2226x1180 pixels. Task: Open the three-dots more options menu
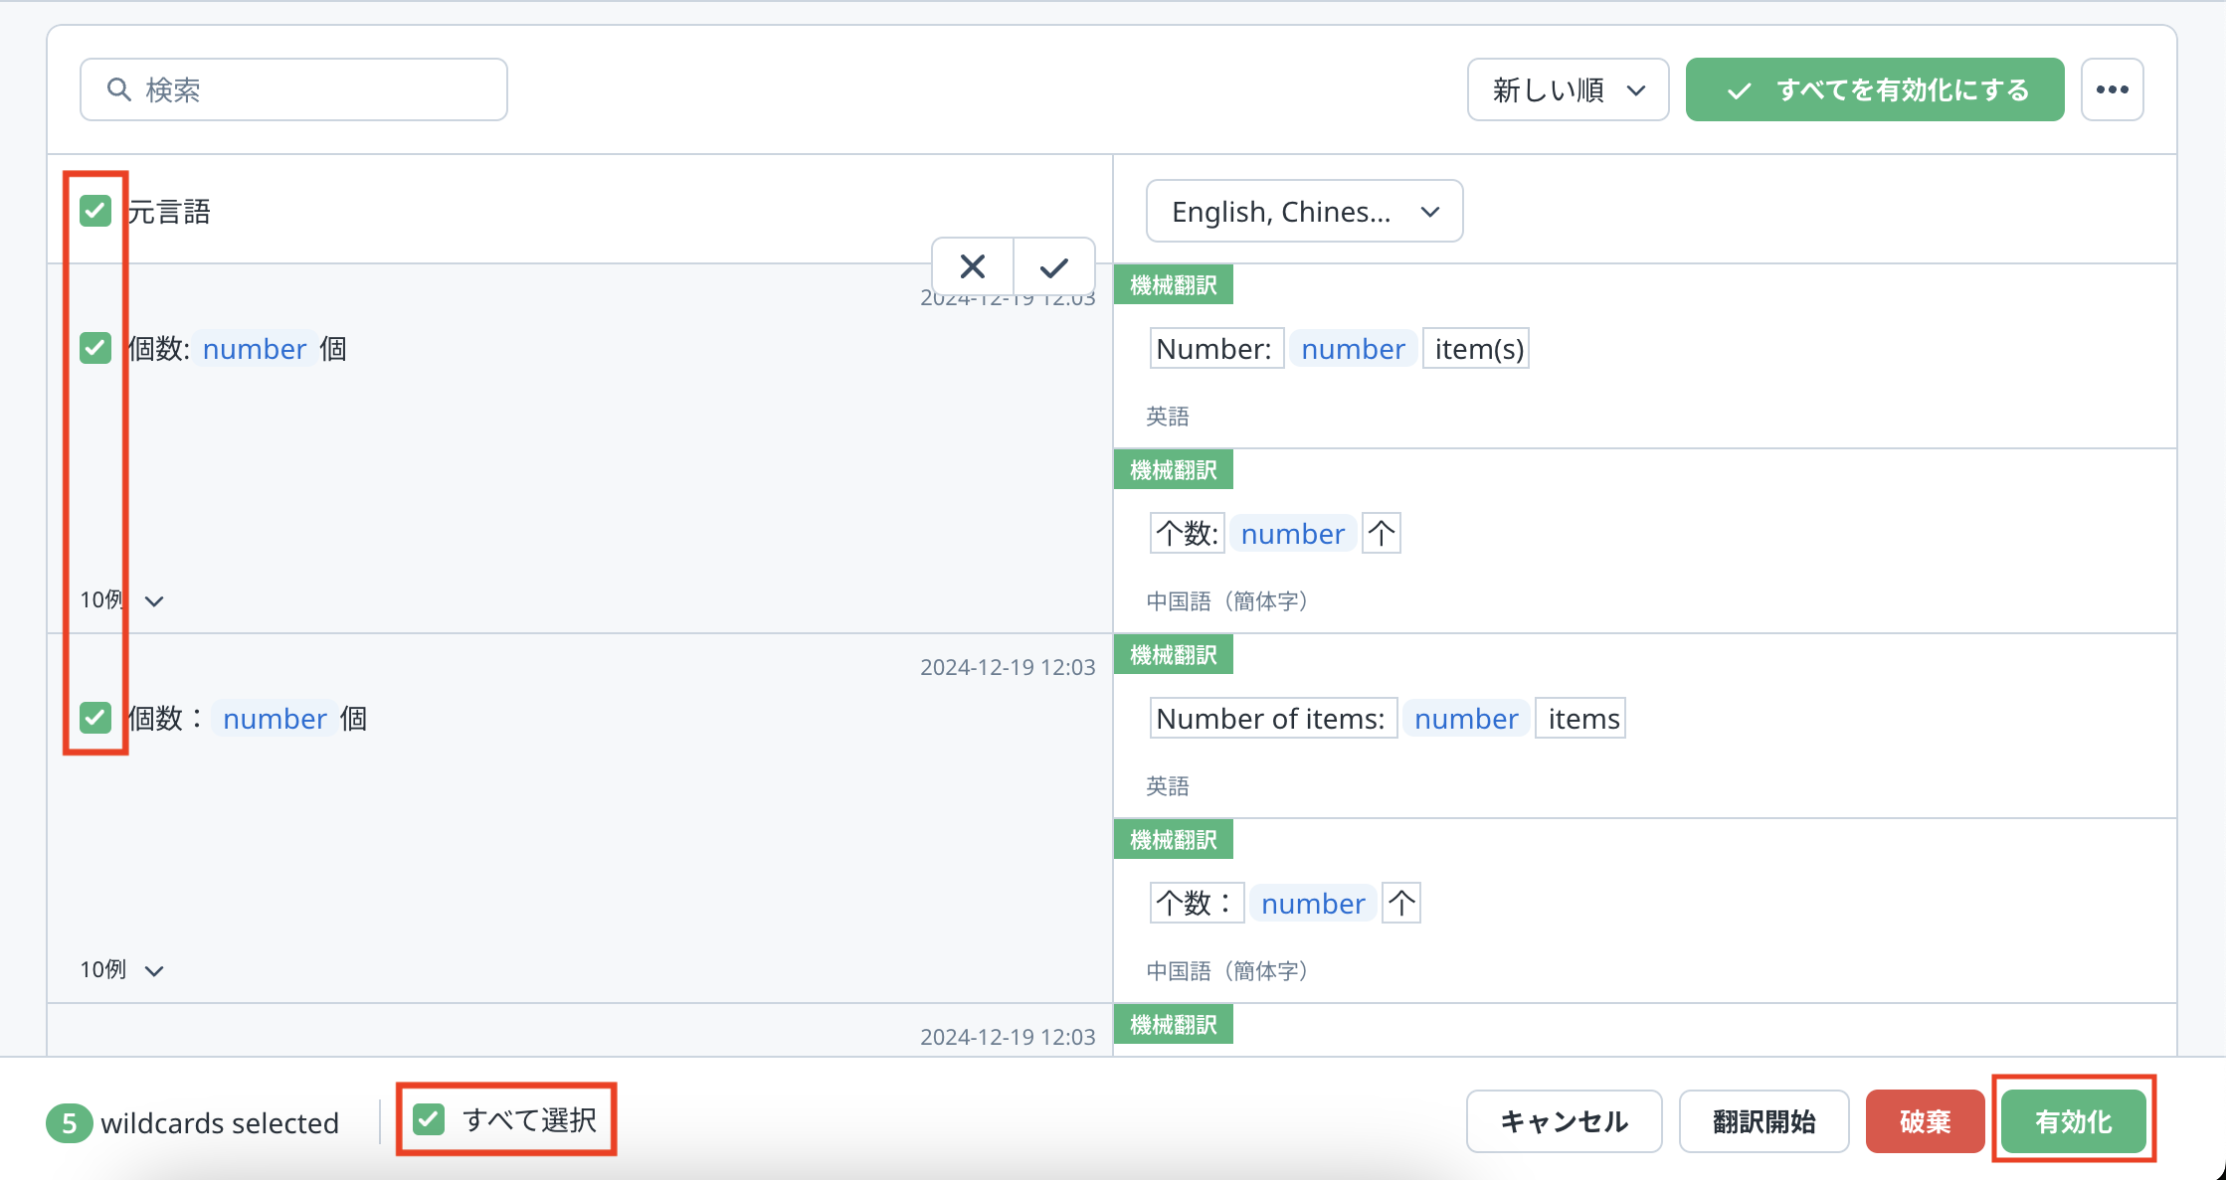(2112, 89)
